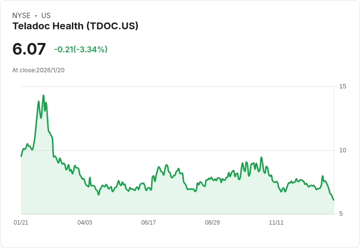
Task: Click the leftmost starting point of the price line
Action: coord(21,156)
